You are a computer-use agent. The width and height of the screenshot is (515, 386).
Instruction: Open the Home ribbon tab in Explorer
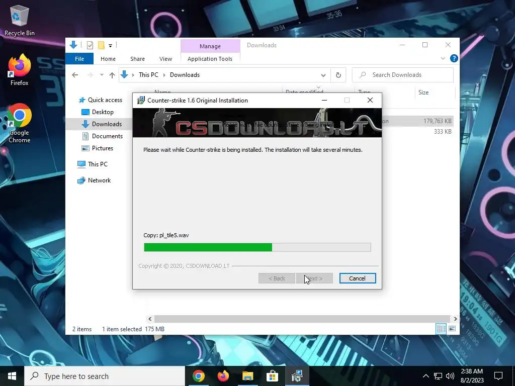point(108,59)
